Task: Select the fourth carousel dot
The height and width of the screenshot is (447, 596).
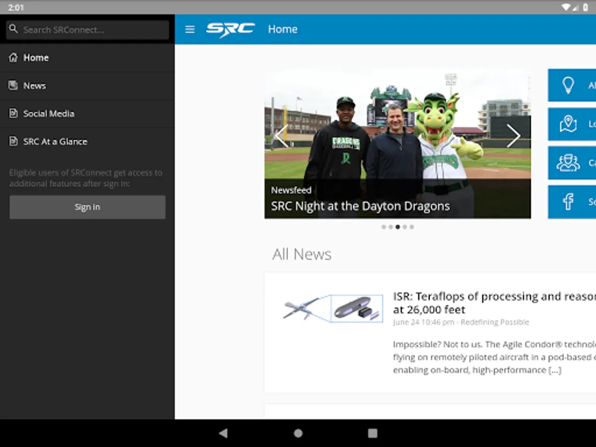Action: [405, 227]
